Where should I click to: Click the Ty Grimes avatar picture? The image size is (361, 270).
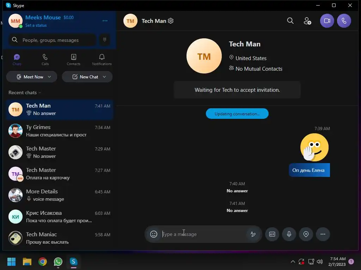(16, 131)
